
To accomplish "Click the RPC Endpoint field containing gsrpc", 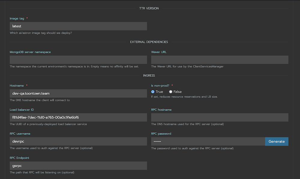I will (x=78, y=166).
